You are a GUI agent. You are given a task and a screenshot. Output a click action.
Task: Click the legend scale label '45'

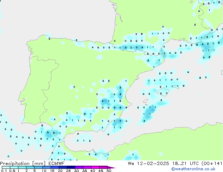[x=101, y=171]
